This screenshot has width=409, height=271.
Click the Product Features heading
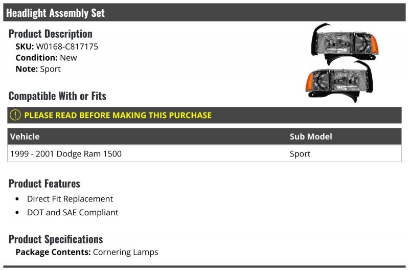point(44,184)
